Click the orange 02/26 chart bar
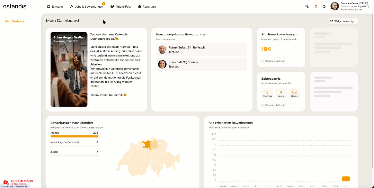This screenshot has width=374, height=188. point(346,179)
